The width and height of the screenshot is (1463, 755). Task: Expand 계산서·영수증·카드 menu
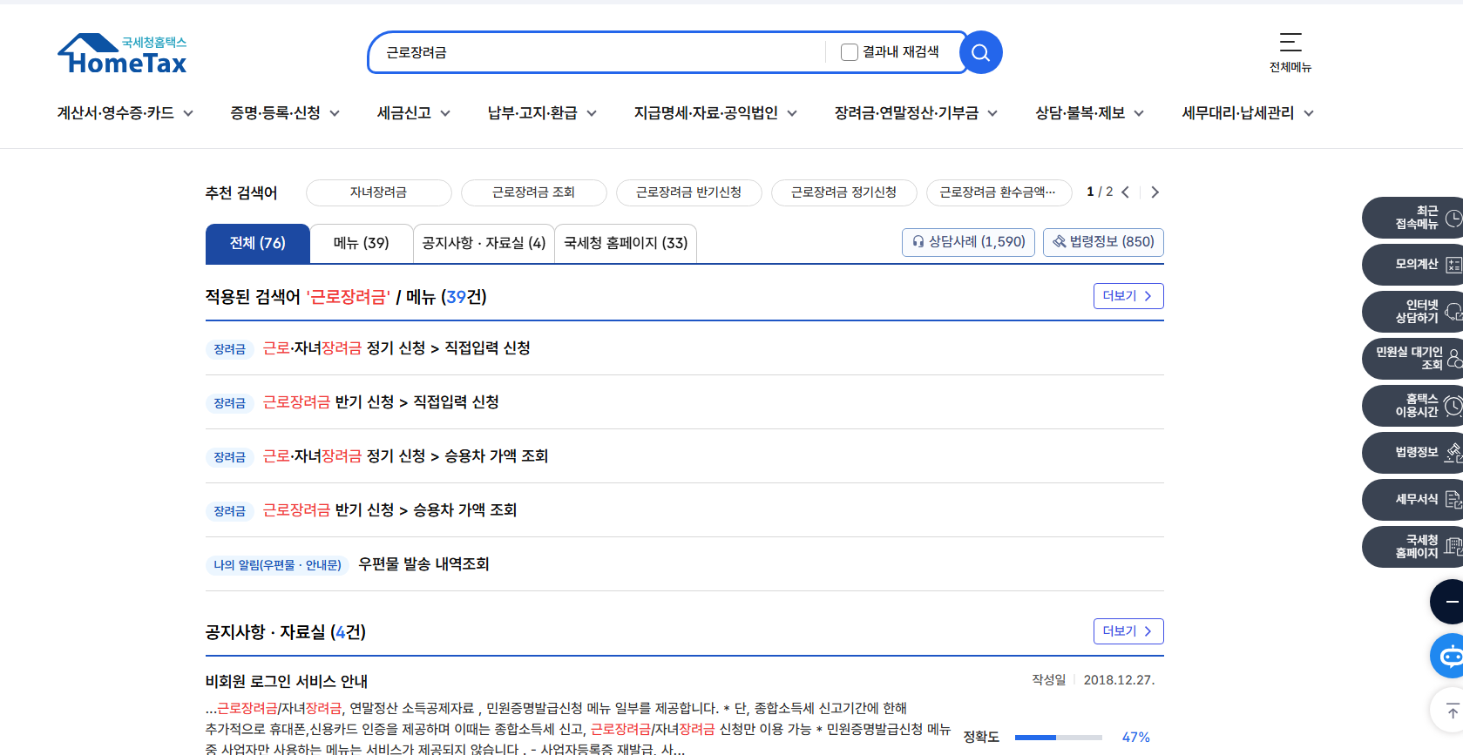pos(125,113)
